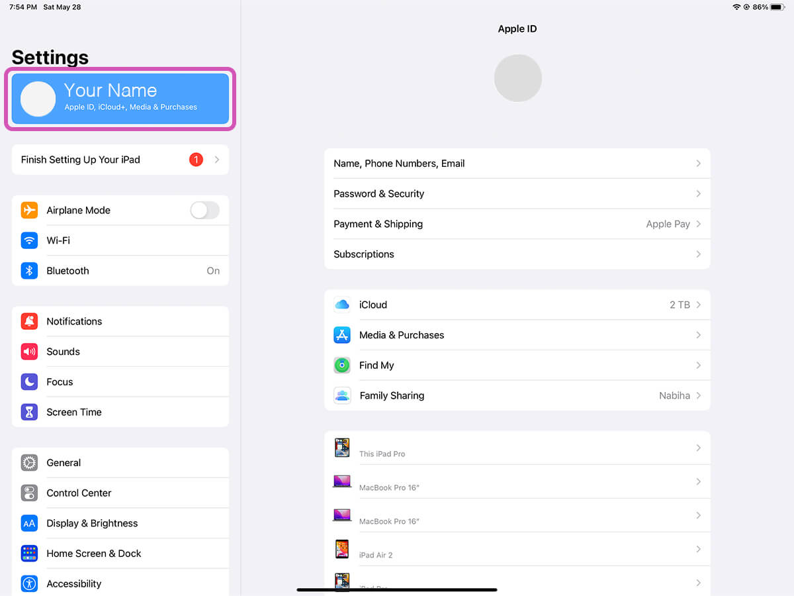
Task: Select the Sounds speaker icon
Action: [29, 352]
